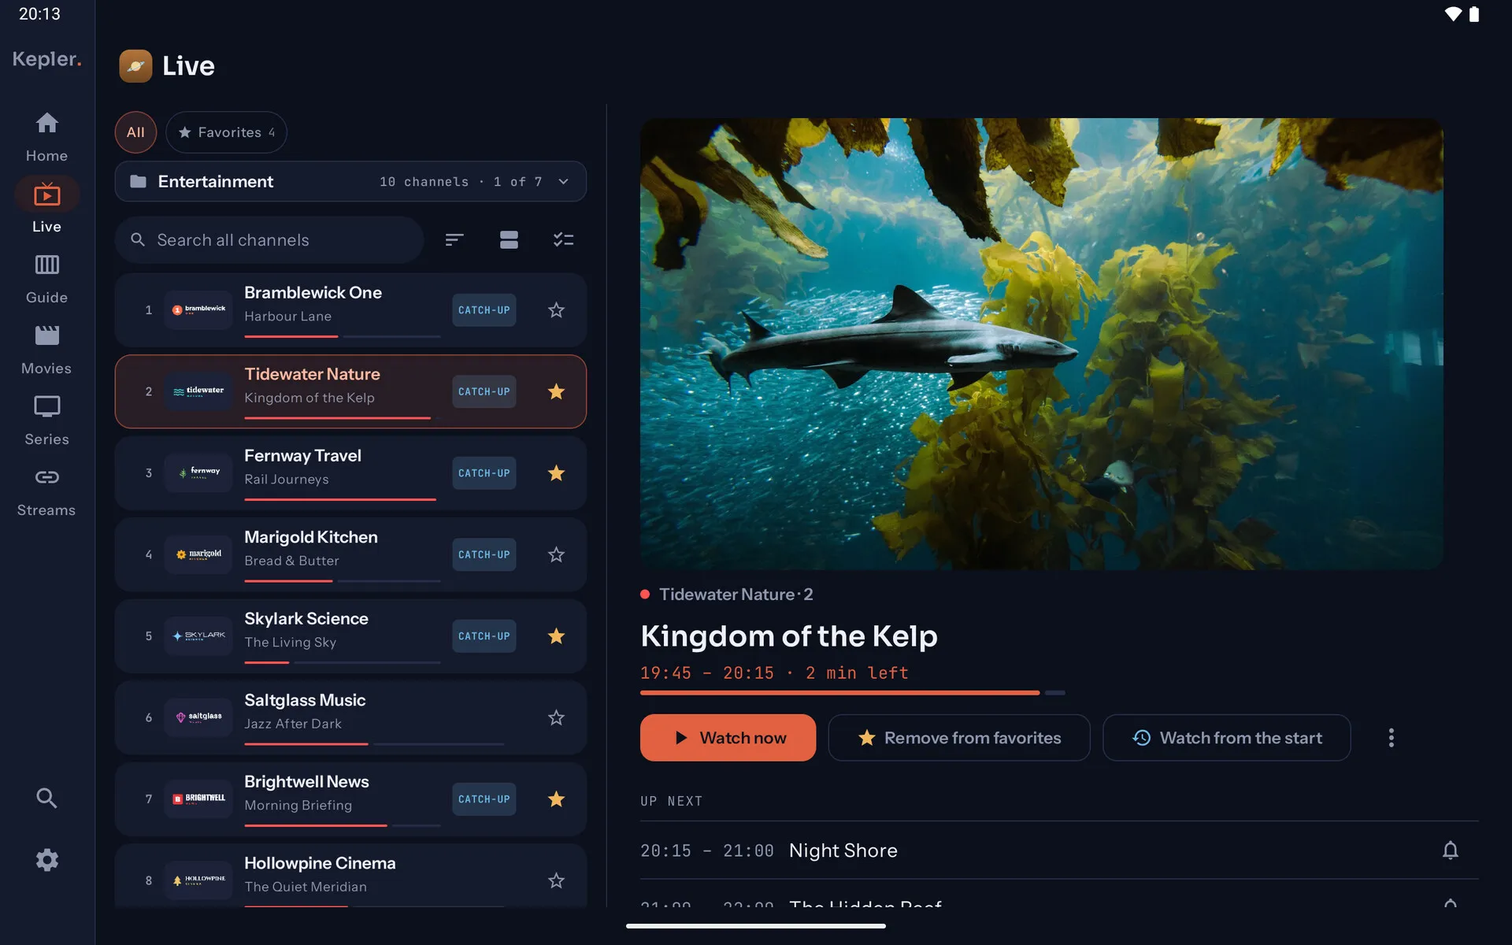Unfavorite Tidewater Nature star in list
This screenshot has width=1512, height=945.
tap(556, 391)
